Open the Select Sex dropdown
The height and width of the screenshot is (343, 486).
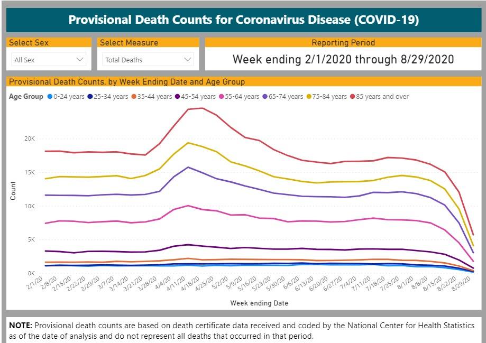coord(48,59)
